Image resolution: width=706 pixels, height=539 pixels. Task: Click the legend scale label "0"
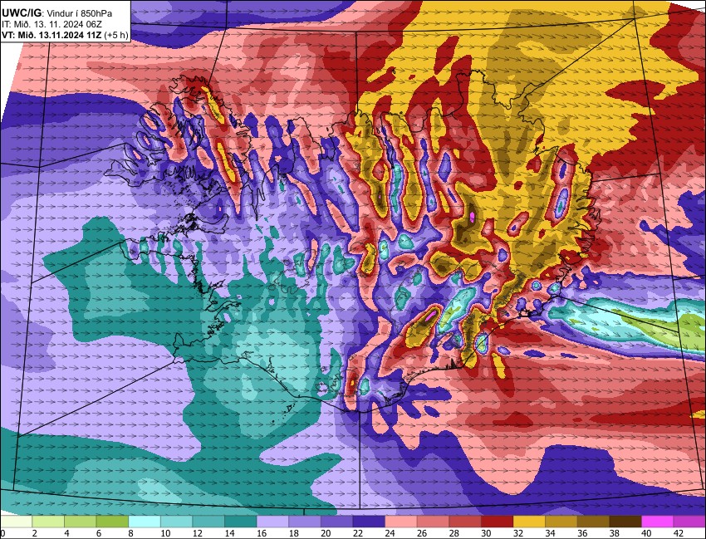coord(2,533)
